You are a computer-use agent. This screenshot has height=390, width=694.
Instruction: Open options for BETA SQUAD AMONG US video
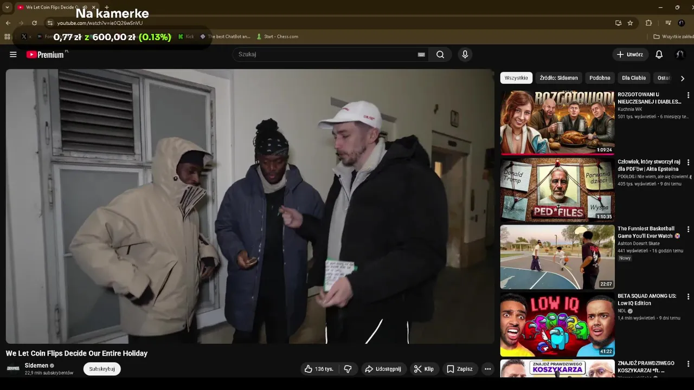pyautogui.click(x=688, y=296)
